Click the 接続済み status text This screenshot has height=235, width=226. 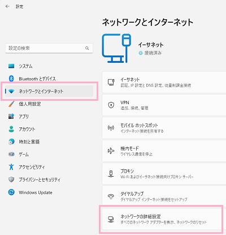coord(153,53)
